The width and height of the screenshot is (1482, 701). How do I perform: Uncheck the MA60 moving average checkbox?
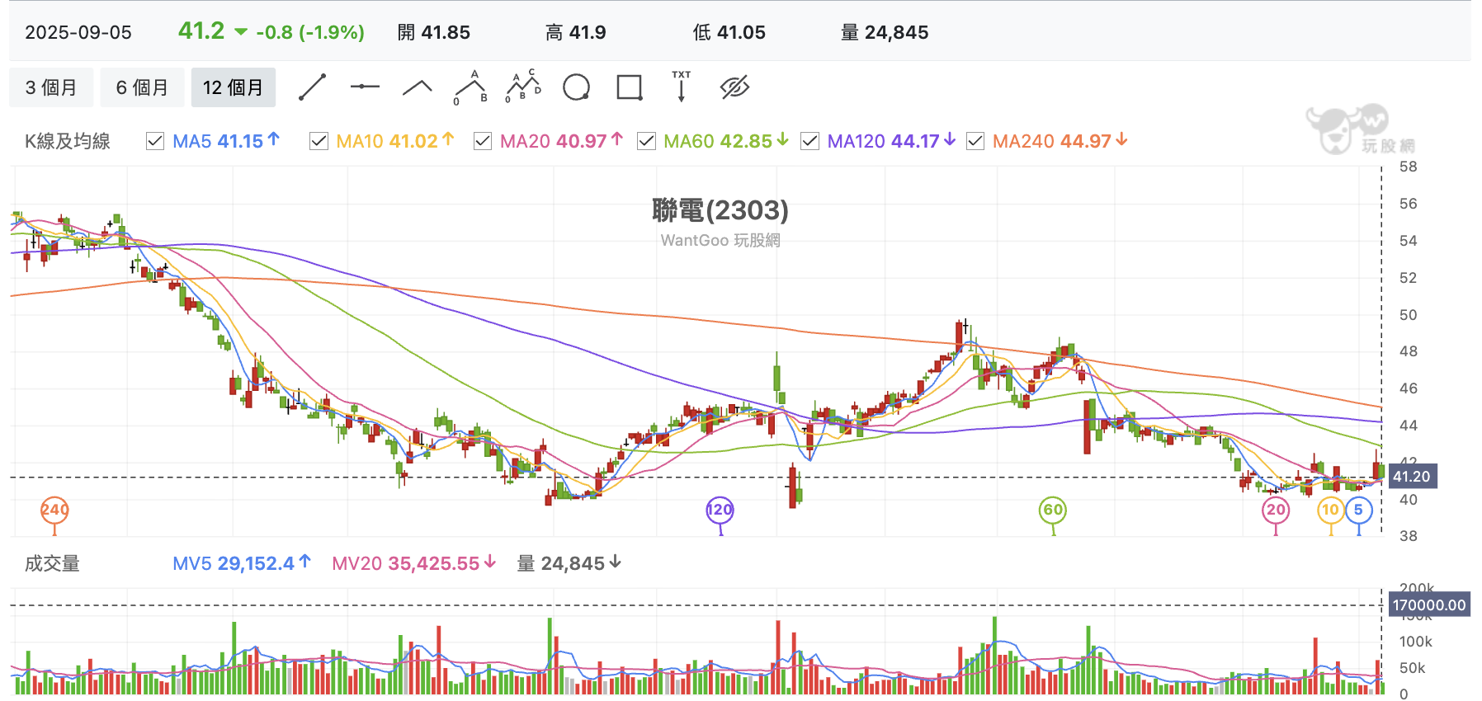pos(646,141)
